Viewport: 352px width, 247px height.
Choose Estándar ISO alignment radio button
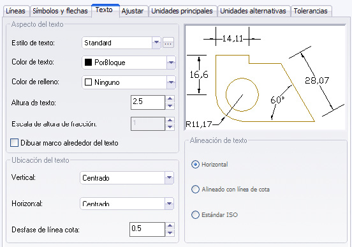pos(195,214)
